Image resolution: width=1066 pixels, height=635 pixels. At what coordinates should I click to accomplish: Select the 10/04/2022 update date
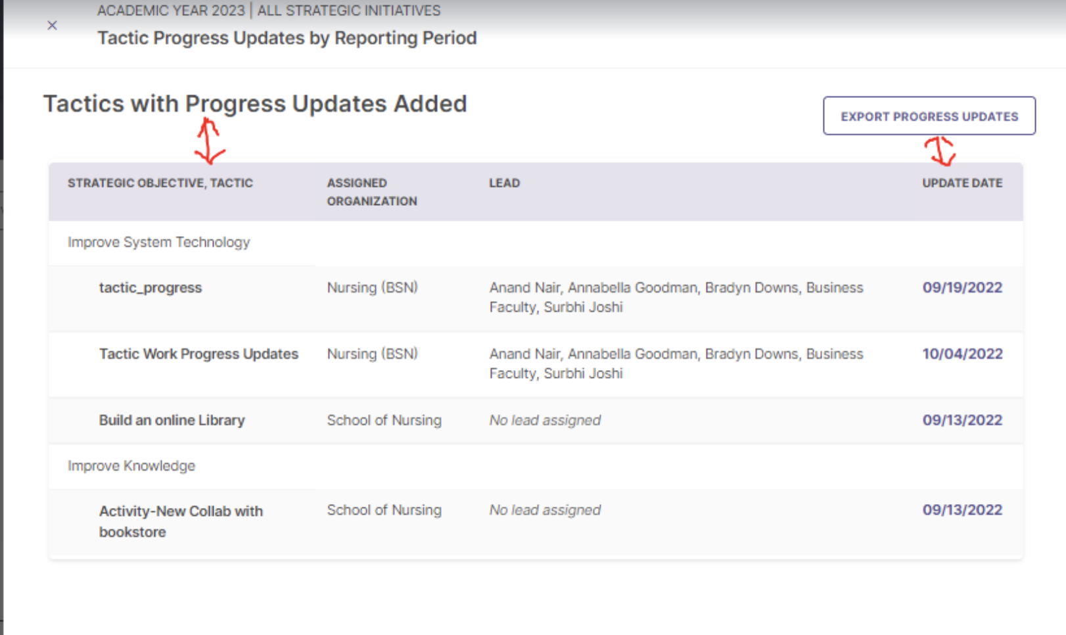[962, 354]
